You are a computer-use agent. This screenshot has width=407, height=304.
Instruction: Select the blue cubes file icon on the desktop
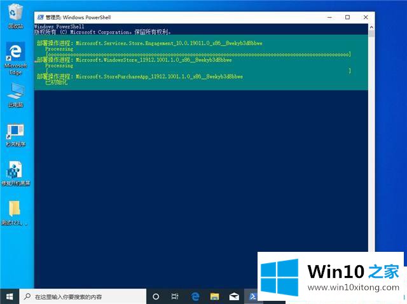15,174
